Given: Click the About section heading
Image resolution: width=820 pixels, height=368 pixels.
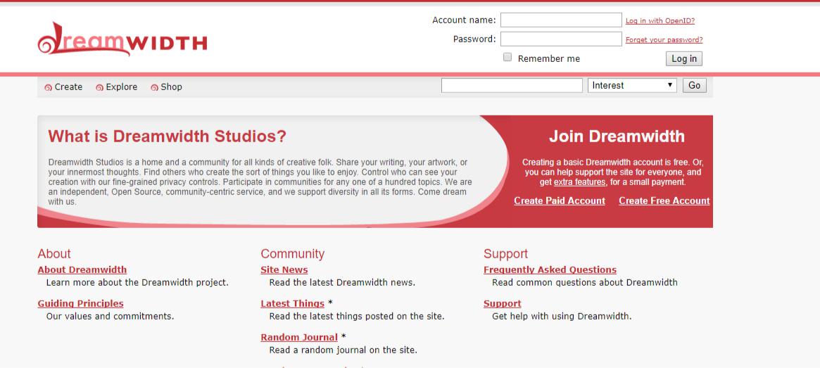Looking at the screenshot, I should pos(54,254).
